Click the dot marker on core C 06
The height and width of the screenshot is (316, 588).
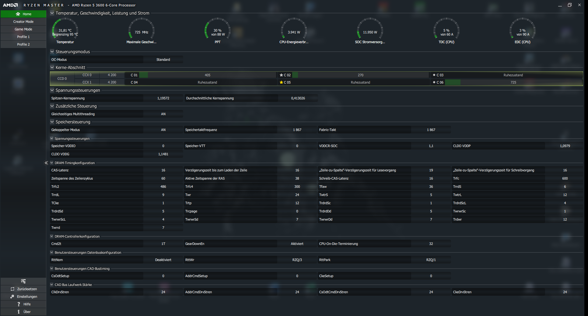pyautogui.click(x=434, y=82)
